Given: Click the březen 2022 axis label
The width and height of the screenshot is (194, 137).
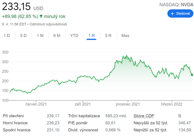Looking at the screenshot, I should tap(172, 104).
